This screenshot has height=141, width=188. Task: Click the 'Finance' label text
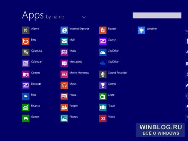point(36,106)
